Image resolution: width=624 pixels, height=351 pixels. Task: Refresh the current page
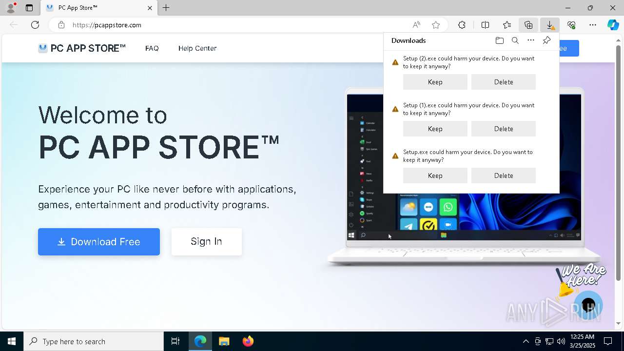(35, 25)
